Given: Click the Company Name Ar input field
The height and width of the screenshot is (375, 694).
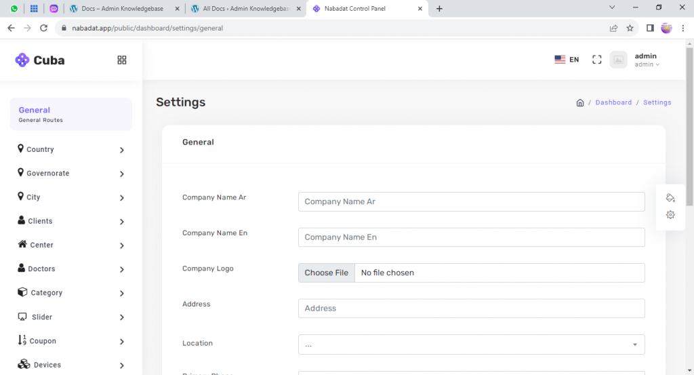Looking at the screenshot, I should click(471, 201).
